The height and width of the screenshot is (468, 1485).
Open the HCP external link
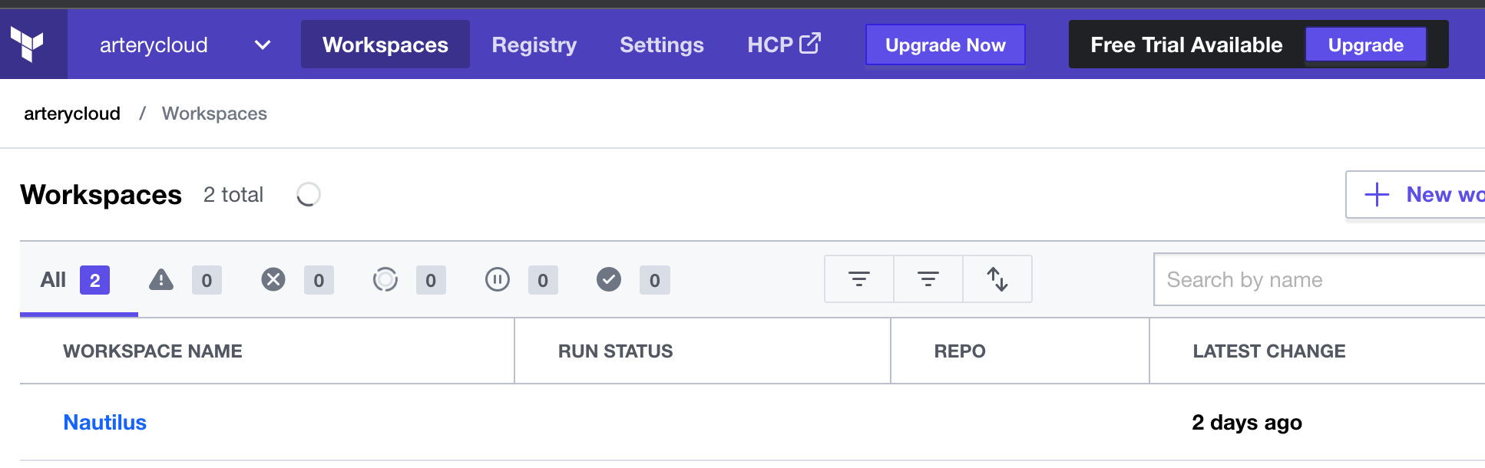(x=783, y=44)
